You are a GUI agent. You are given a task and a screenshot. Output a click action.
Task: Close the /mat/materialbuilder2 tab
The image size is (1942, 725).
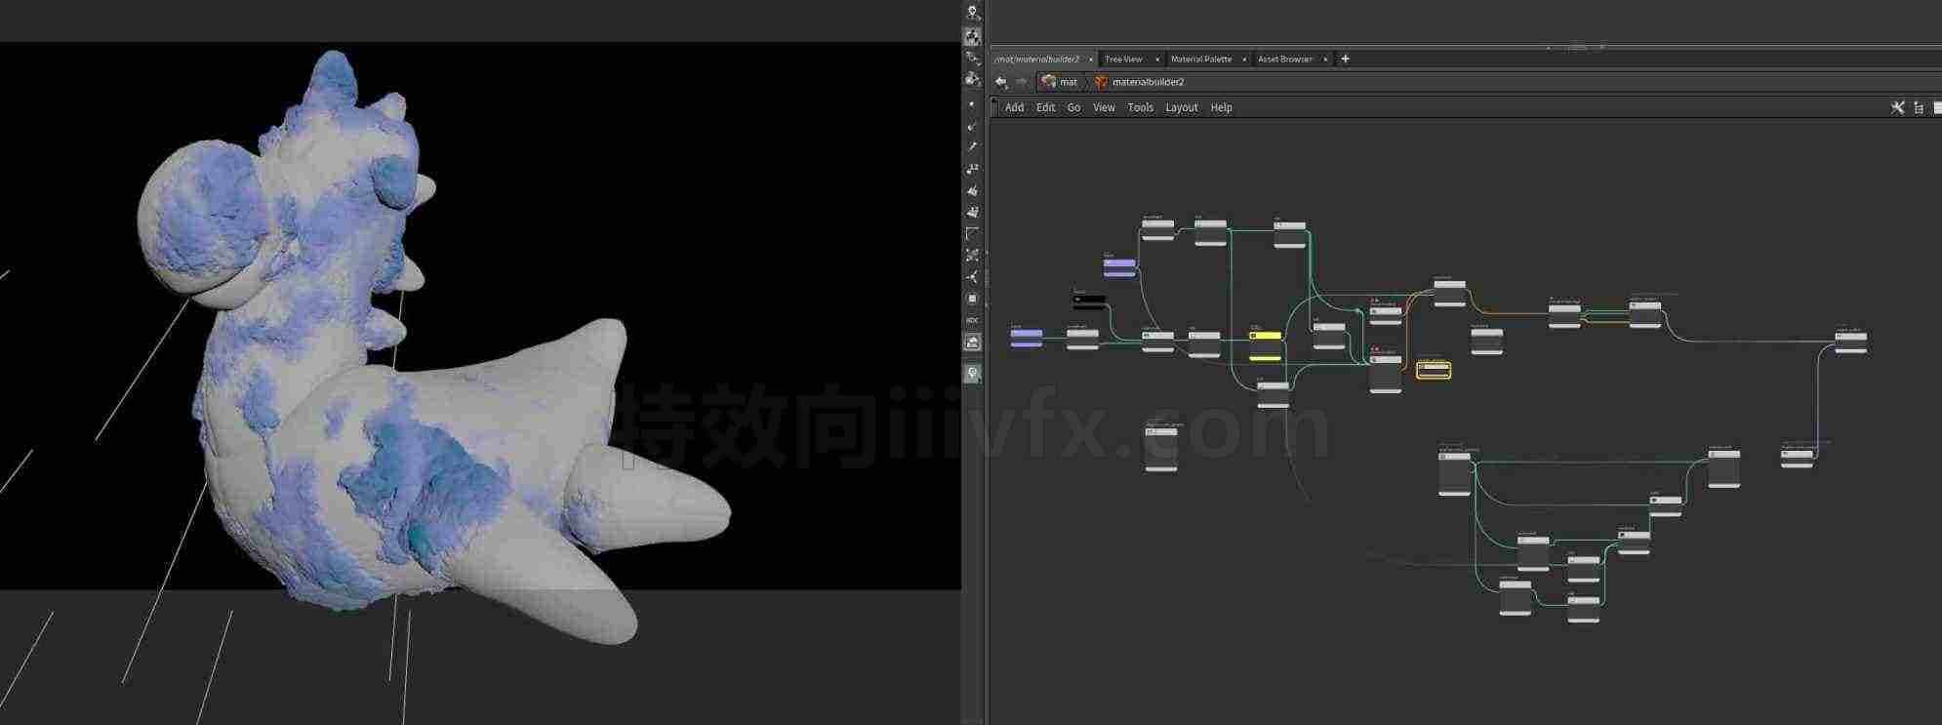1090,60
